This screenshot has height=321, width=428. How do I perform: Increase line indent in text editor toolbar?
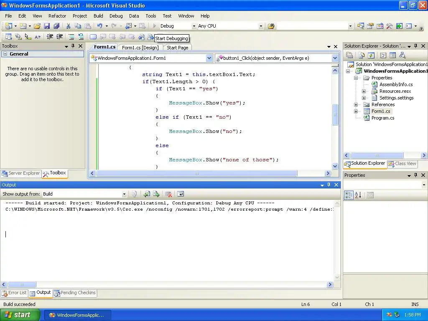[59, 37]
